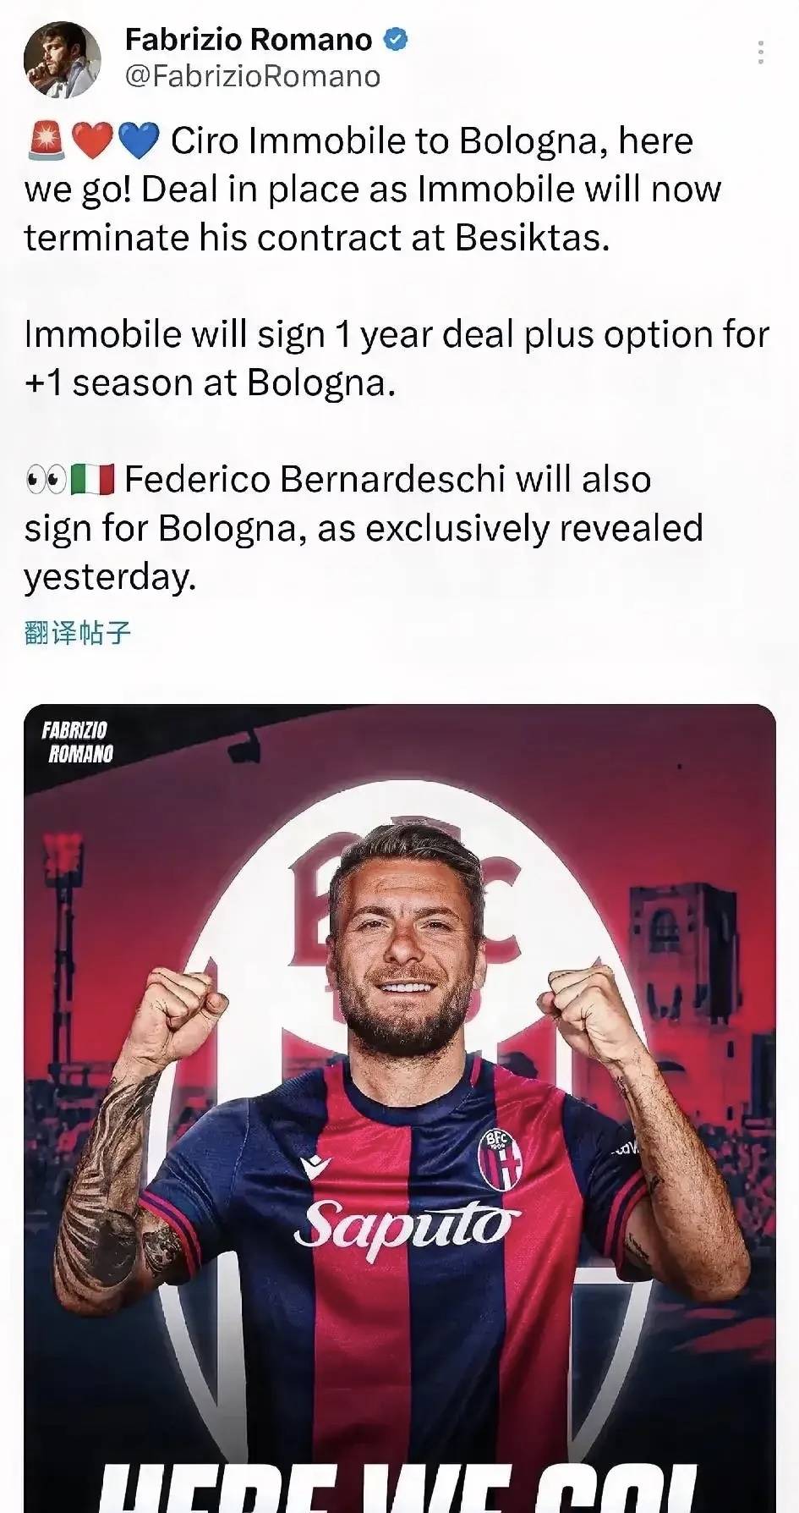
Task: Click the Macron logo on the jersey
Action: point(317,1164)
